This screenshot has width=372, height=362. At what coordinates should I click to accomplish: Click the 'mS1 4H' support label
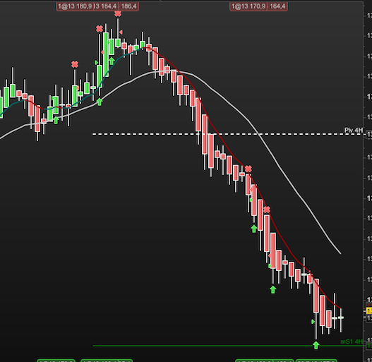pyautogui.click(x=352, y=342)
